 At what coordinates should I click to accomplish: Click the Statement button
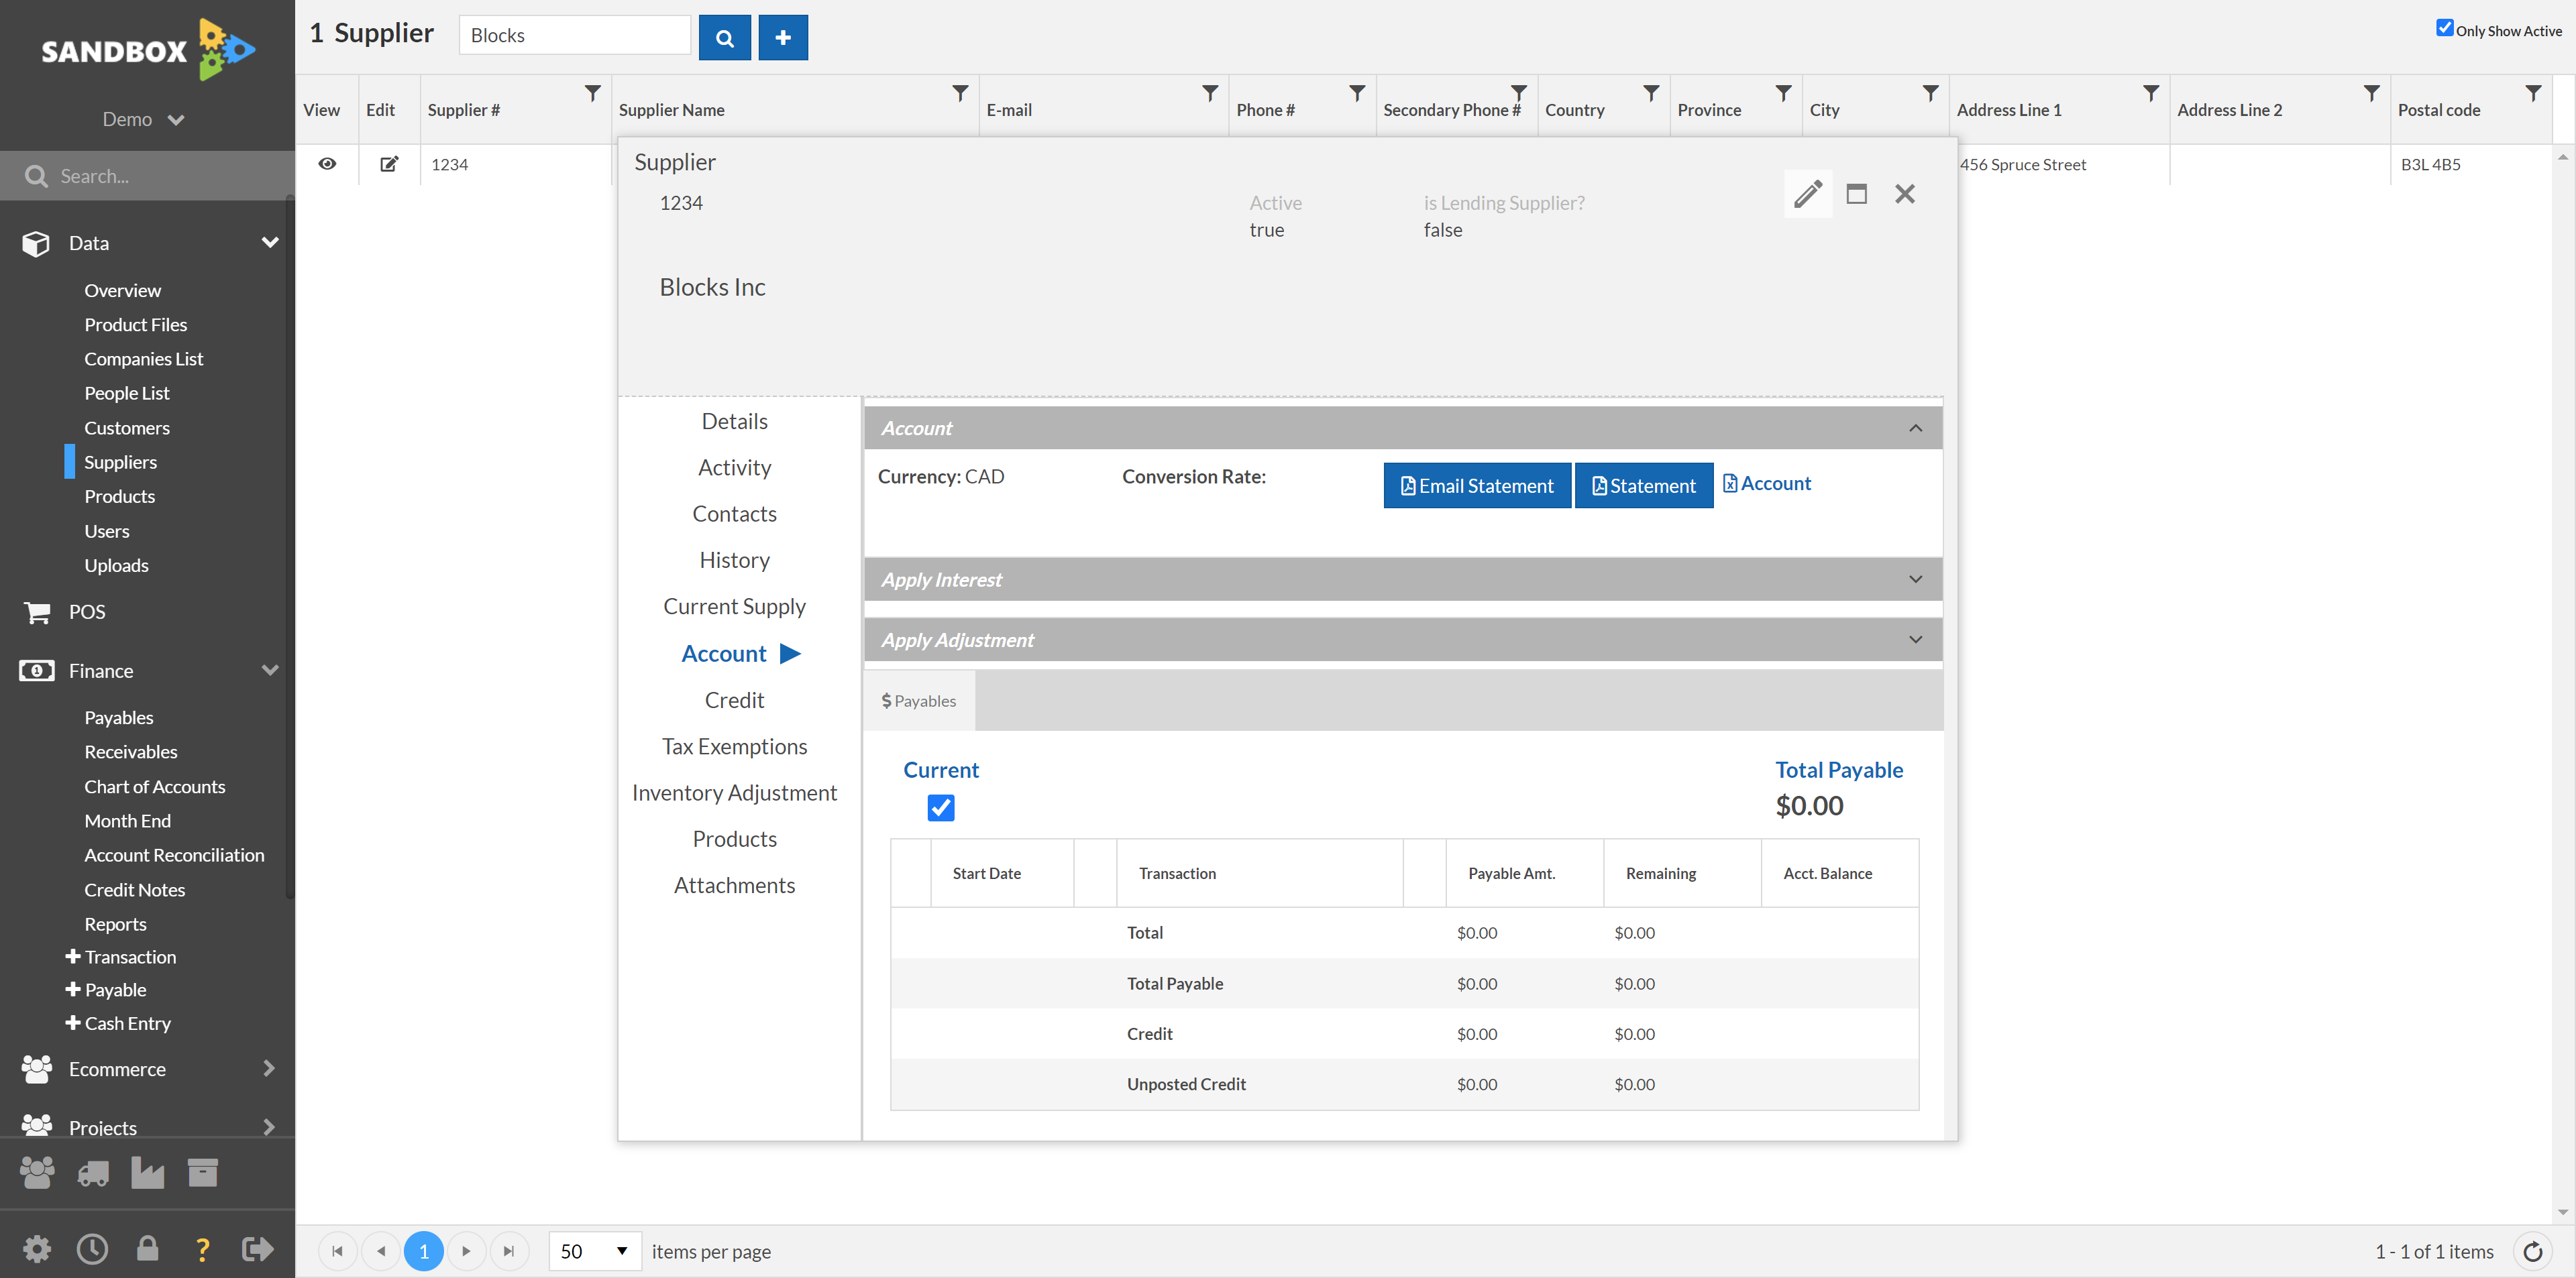(x=1643, y=485)
